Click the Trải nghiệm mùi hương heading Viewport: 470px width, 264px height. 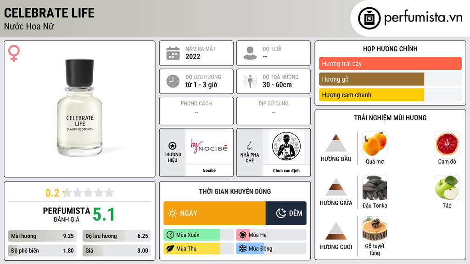click(390, 118)
